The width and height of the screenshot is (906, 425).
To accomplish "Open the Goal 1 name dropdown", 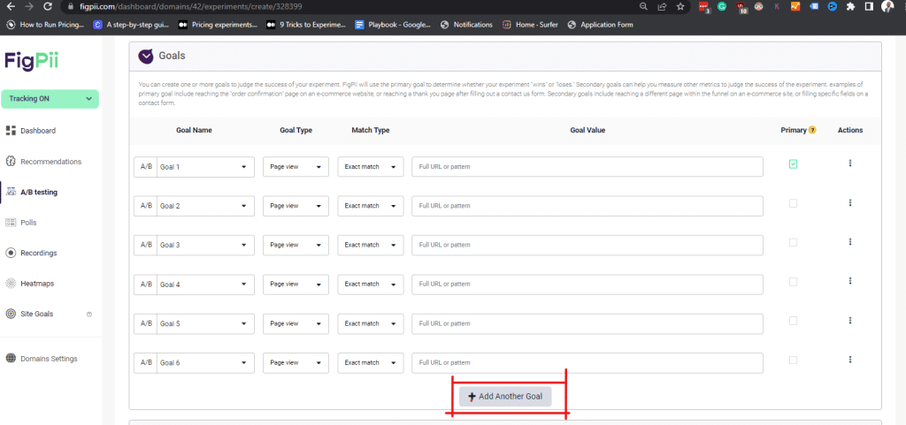I will 205,167.
